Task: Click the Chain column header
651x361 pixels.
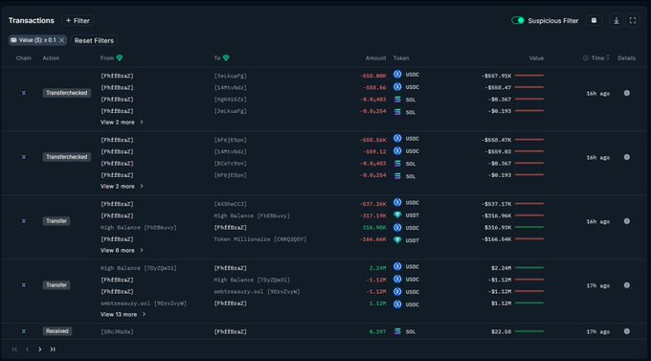Action: 24,57
